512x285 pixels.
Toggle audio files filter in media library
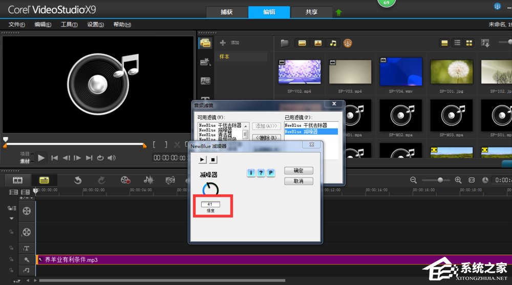(x=333, y=43)
